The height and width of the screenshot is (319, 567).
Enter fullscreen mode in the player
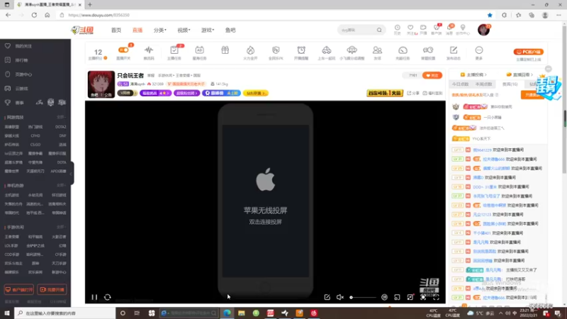click(x=436, y=297)
